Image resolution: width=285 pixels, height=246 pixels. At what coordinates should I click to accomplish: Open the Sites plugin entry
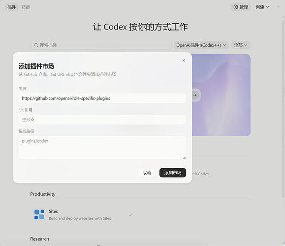pyautogui.click(x=84, y=215)
